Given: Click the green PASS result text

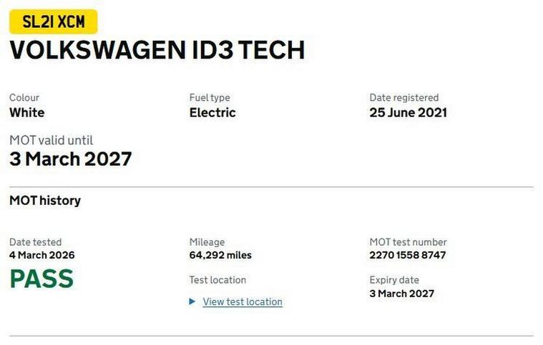Looking at the screenshot, I should [41, 279].
